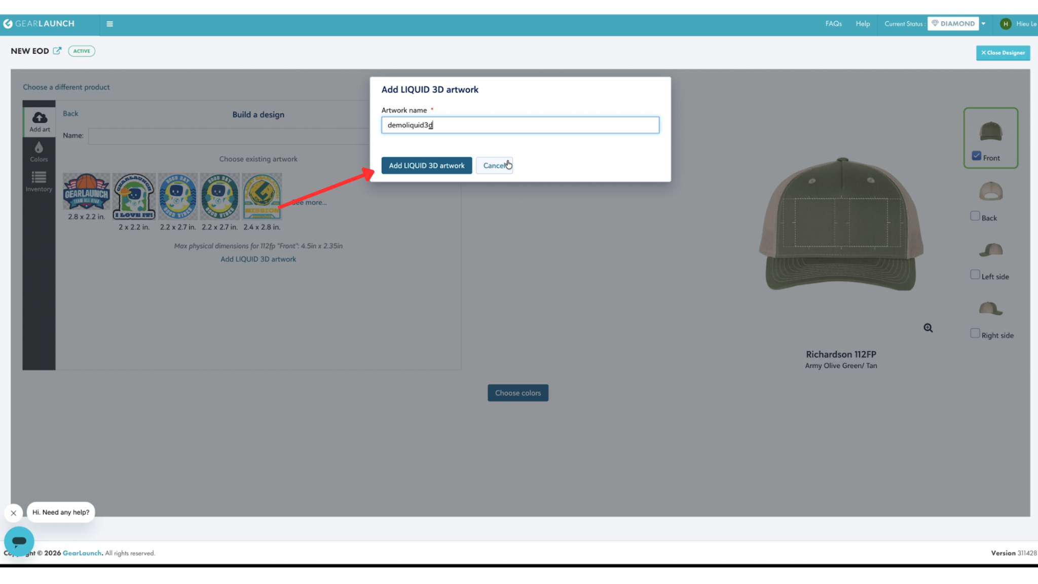Expand the DIAMOND status dropdown arrow
The image size is (1038, 584).
tap(983, 24)
